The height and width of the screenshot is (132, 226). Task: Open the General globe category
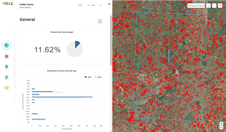point(6,45)
